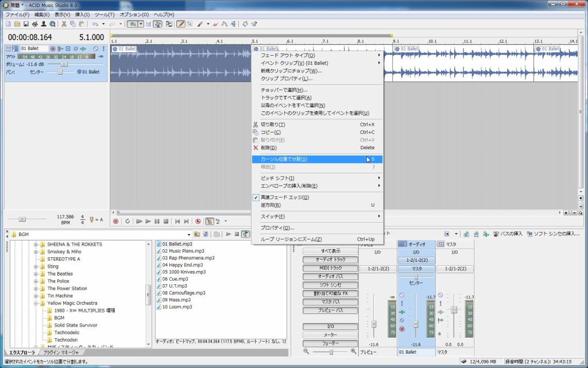Select the Draw pencil tool
Screen dimensions: 588x368
[181, 24]
